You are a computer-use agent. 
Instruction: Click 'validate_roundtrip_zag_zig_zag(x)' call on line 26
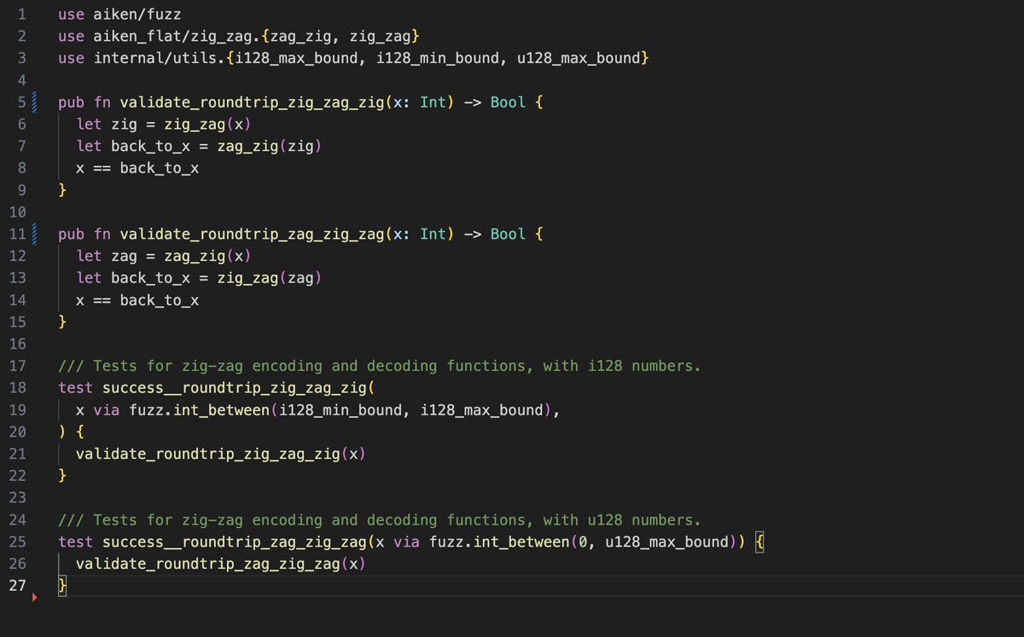point(220,564)
